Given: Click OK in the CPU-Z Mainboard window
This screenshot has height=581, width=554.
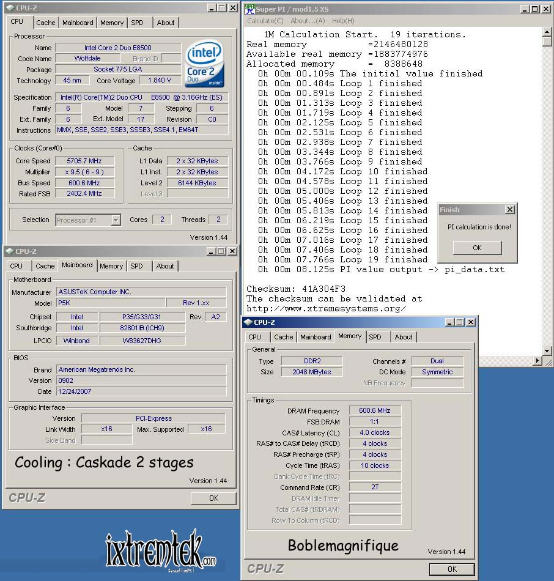Looking at the screenshot, I should (x=213, y=498).
